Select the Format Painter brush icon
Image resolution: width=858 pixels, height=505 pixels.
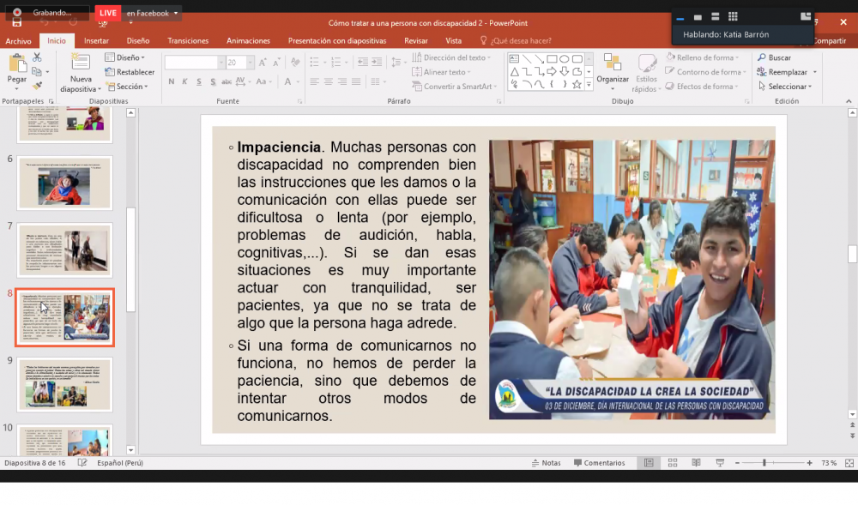coord(37,86)
